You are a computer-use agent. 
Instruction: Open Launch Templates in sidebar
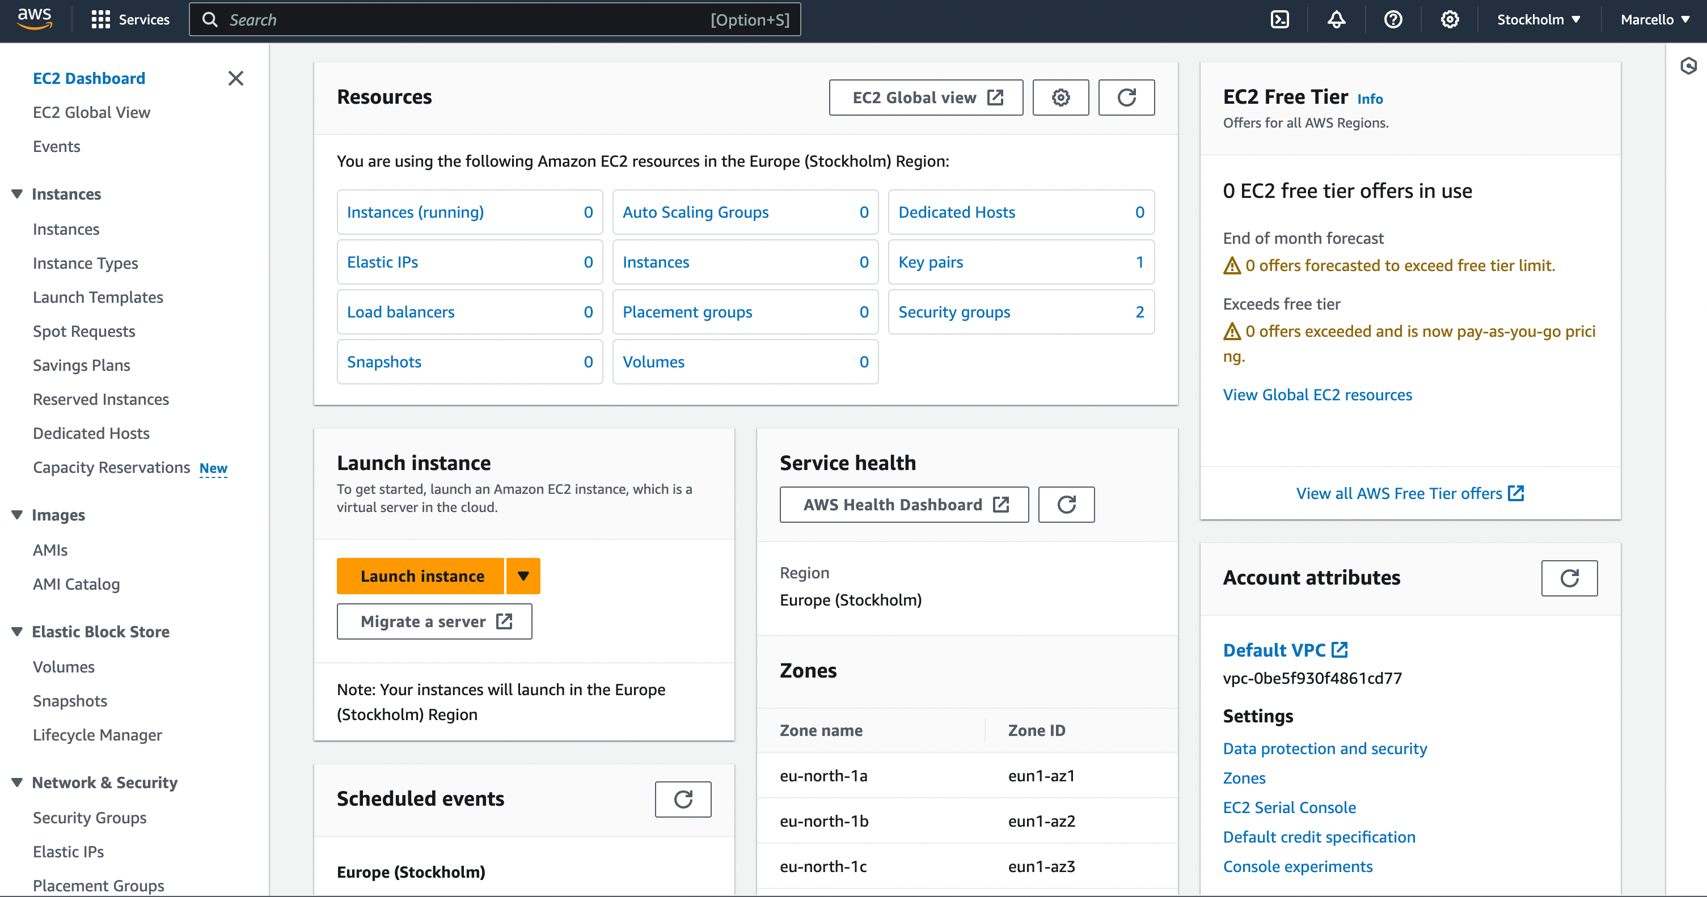[x=98, y=298]
